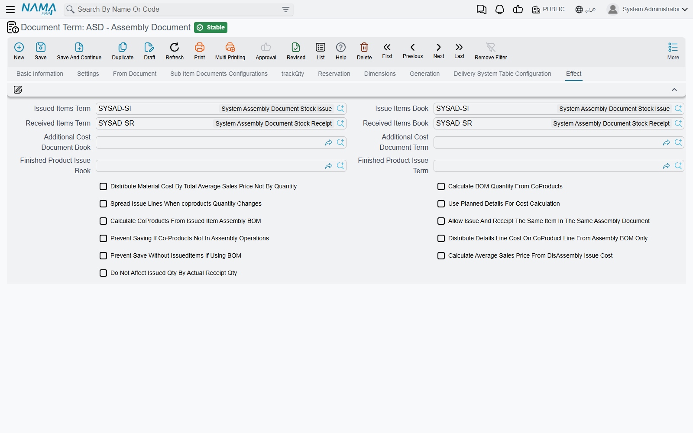
Task: Go to the First record
Action: tap(387, 50)
